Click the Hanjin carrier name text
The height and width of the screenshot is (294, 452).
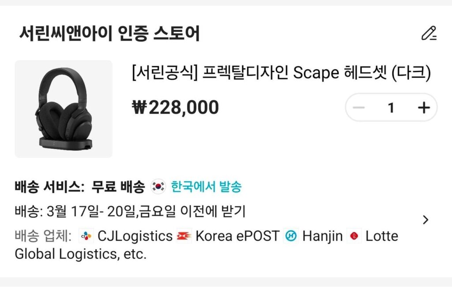[322, 236]
